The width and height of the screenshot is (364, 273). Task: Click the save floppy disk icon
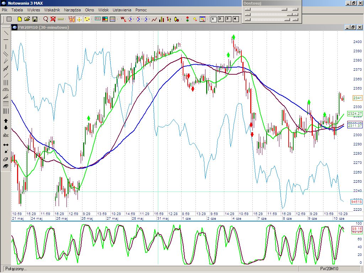pyautogui.click(x=35, y=19)
